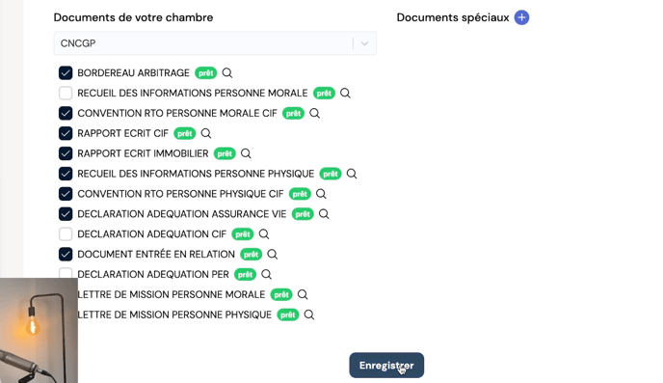
Task: Uncheck the BORDEREAU ARBITRAGE checkbox
Action: pyautogui.click(x=66, y=72)
